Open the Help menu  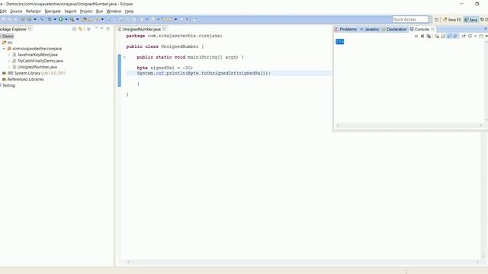[129, 11]
